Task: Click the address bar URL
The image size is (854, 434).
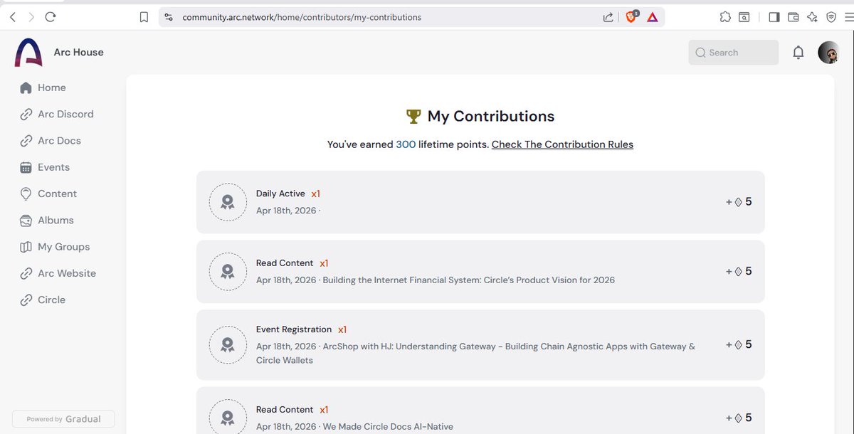Action: pos(302,17)
